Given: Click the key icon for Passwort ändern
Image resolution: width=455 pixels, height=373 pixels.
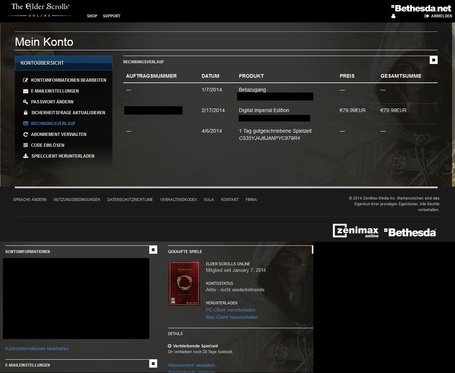Looking at the screenshot, I should [x=25, y=102].
